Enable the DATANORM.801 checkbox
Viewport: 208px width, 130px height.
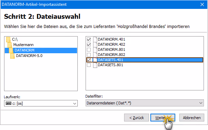(x=89, y=49)
